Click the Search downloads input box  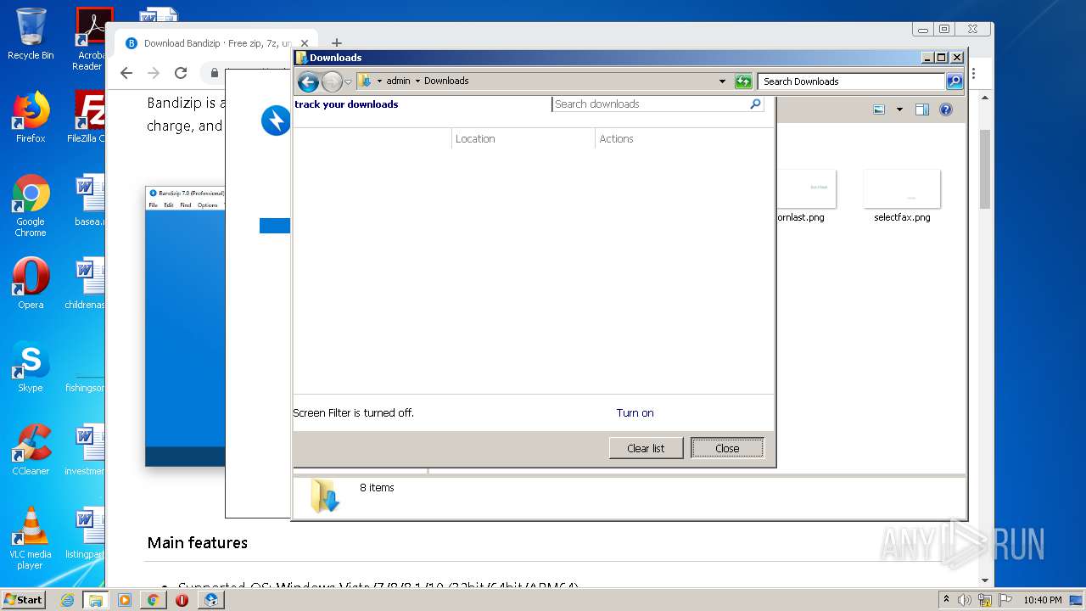(x=650, y=104)
